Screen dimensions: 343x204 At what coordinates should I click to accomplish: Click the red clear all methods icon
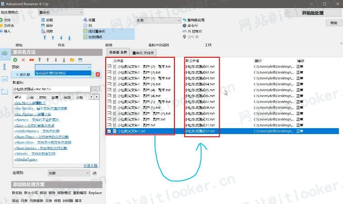32,60
